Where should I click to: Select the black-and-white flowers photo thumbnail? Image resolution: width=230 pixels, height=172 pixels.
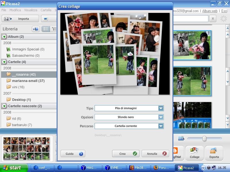coord(192,45)
